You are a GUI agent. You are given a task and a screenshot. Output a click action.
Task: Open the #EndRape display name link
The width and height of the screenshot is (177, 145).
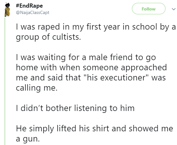pyautogui.click(x=29, y=6)
